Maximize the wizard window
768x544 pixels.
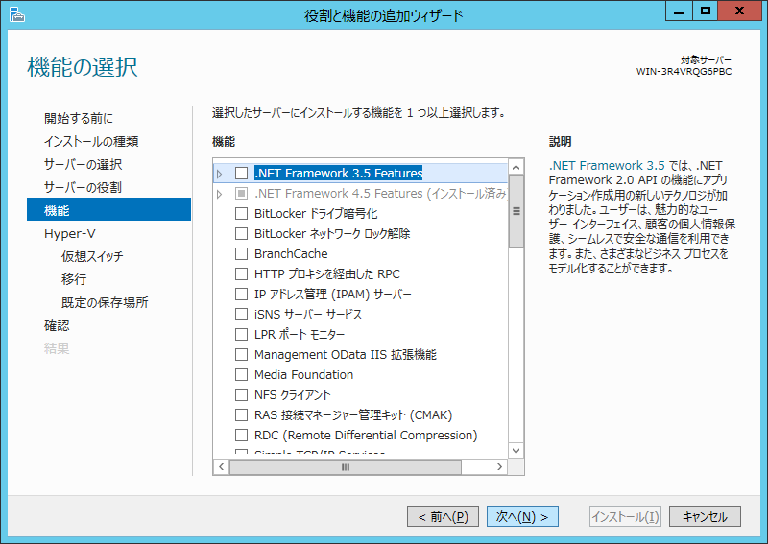706,11
